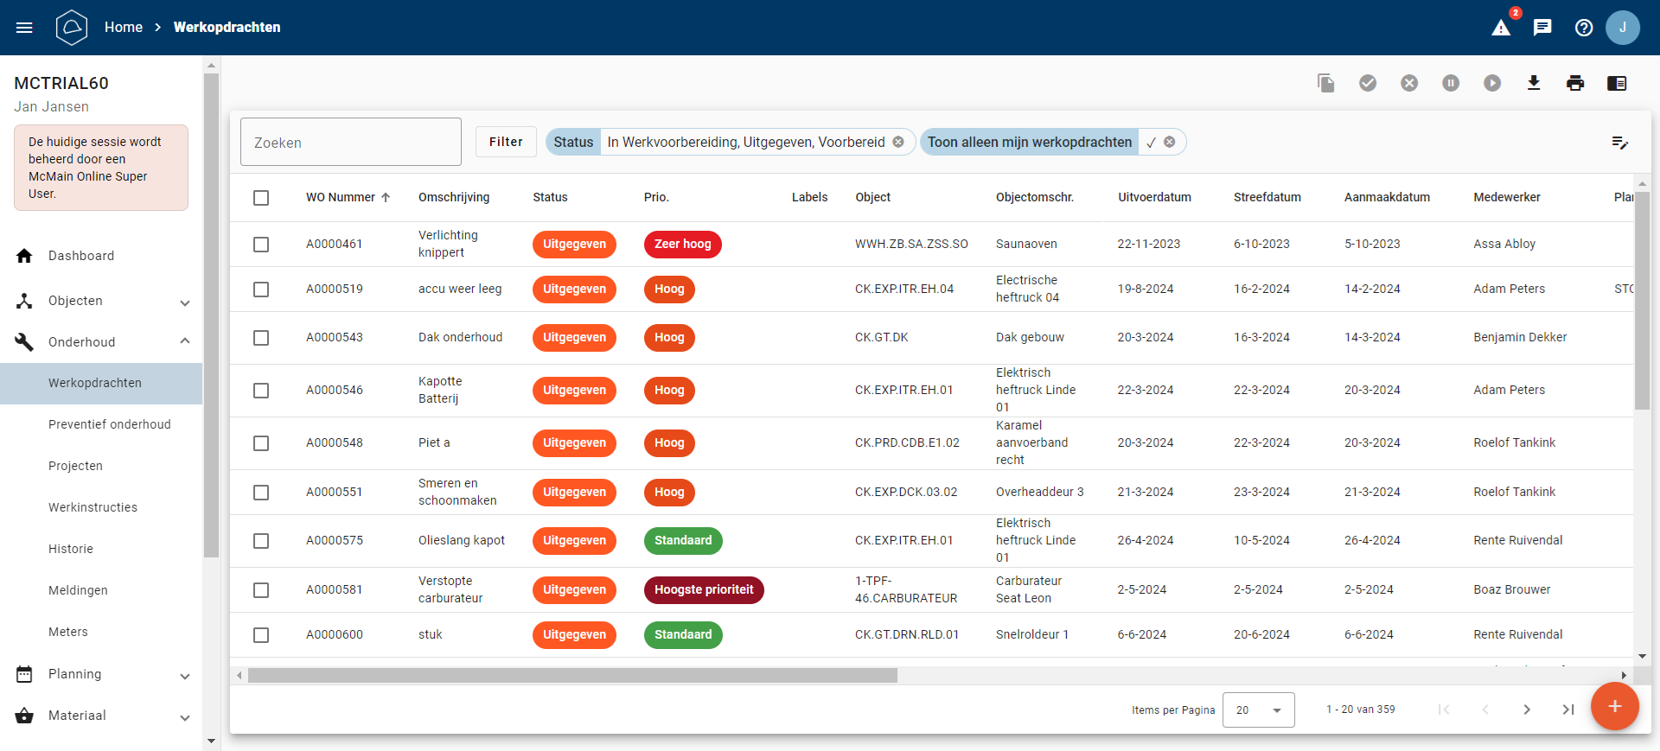Toggle the select-all checkbox in header
Image resolution: width=1660 pixels, height=751 pixels.
click(261, 198)
